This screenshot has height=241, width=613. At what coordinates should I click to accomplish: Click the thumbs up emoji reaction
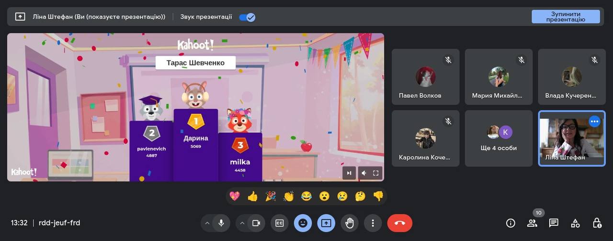[x=252, y=196]
